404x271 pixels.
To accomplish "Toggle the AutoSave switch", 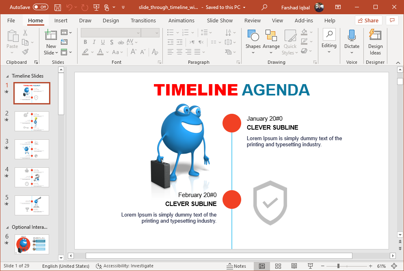I will [x=40, y=7].
